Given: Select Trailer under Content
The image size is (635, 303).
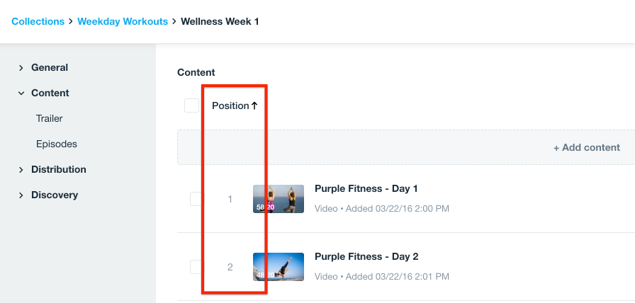Looking at the screenshot, I should [x=50, y=118].
